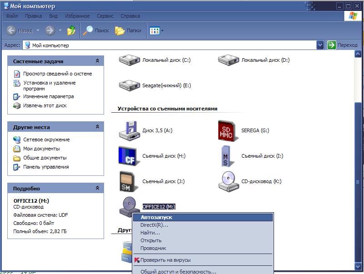Open the Правка menu
364x274 pixels.
pyautogui.click(x=34, y=16)
